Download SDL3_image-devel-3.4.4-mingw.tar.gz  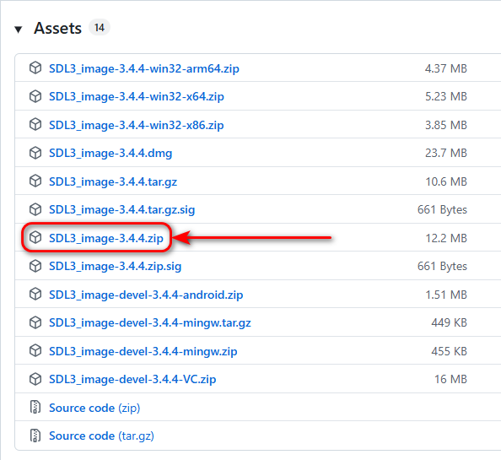[x=150, y=322]
